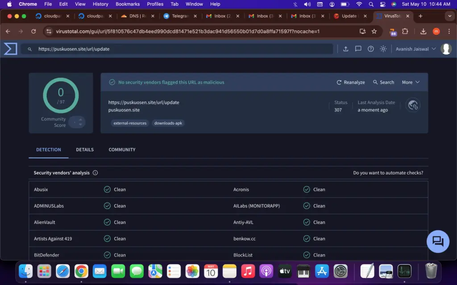
Task: Open the Bookmarks menu
Action: click(127, 4)
